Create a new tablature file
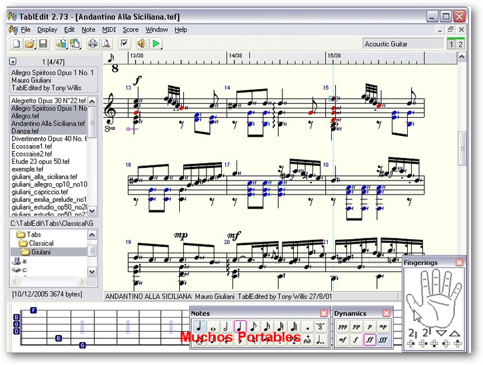483x365 pixels. point(16,43)
